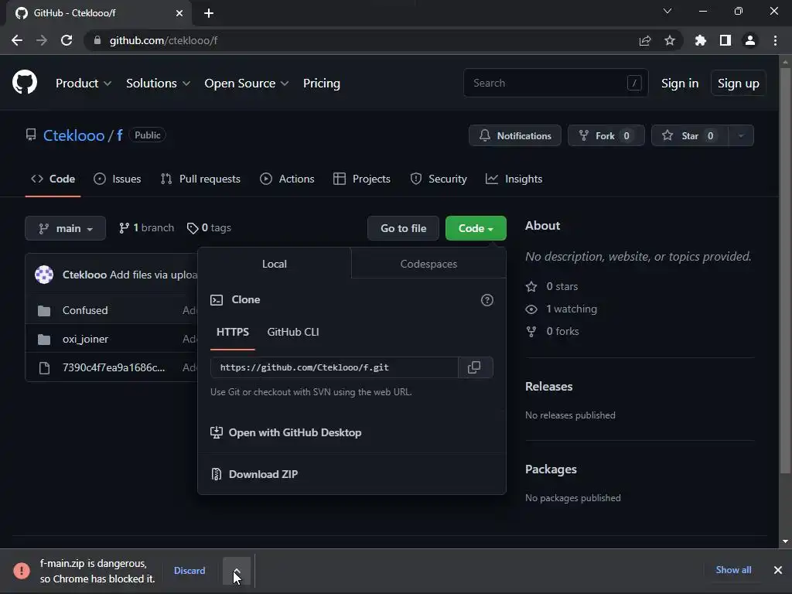Share this page from the address bar
Viewport: 792px width, 594px height.
click(x=645, y=40)
